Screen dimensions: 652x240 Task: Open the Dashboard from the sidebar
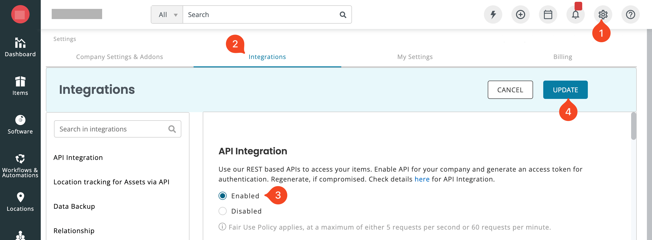tap(20, 47)
